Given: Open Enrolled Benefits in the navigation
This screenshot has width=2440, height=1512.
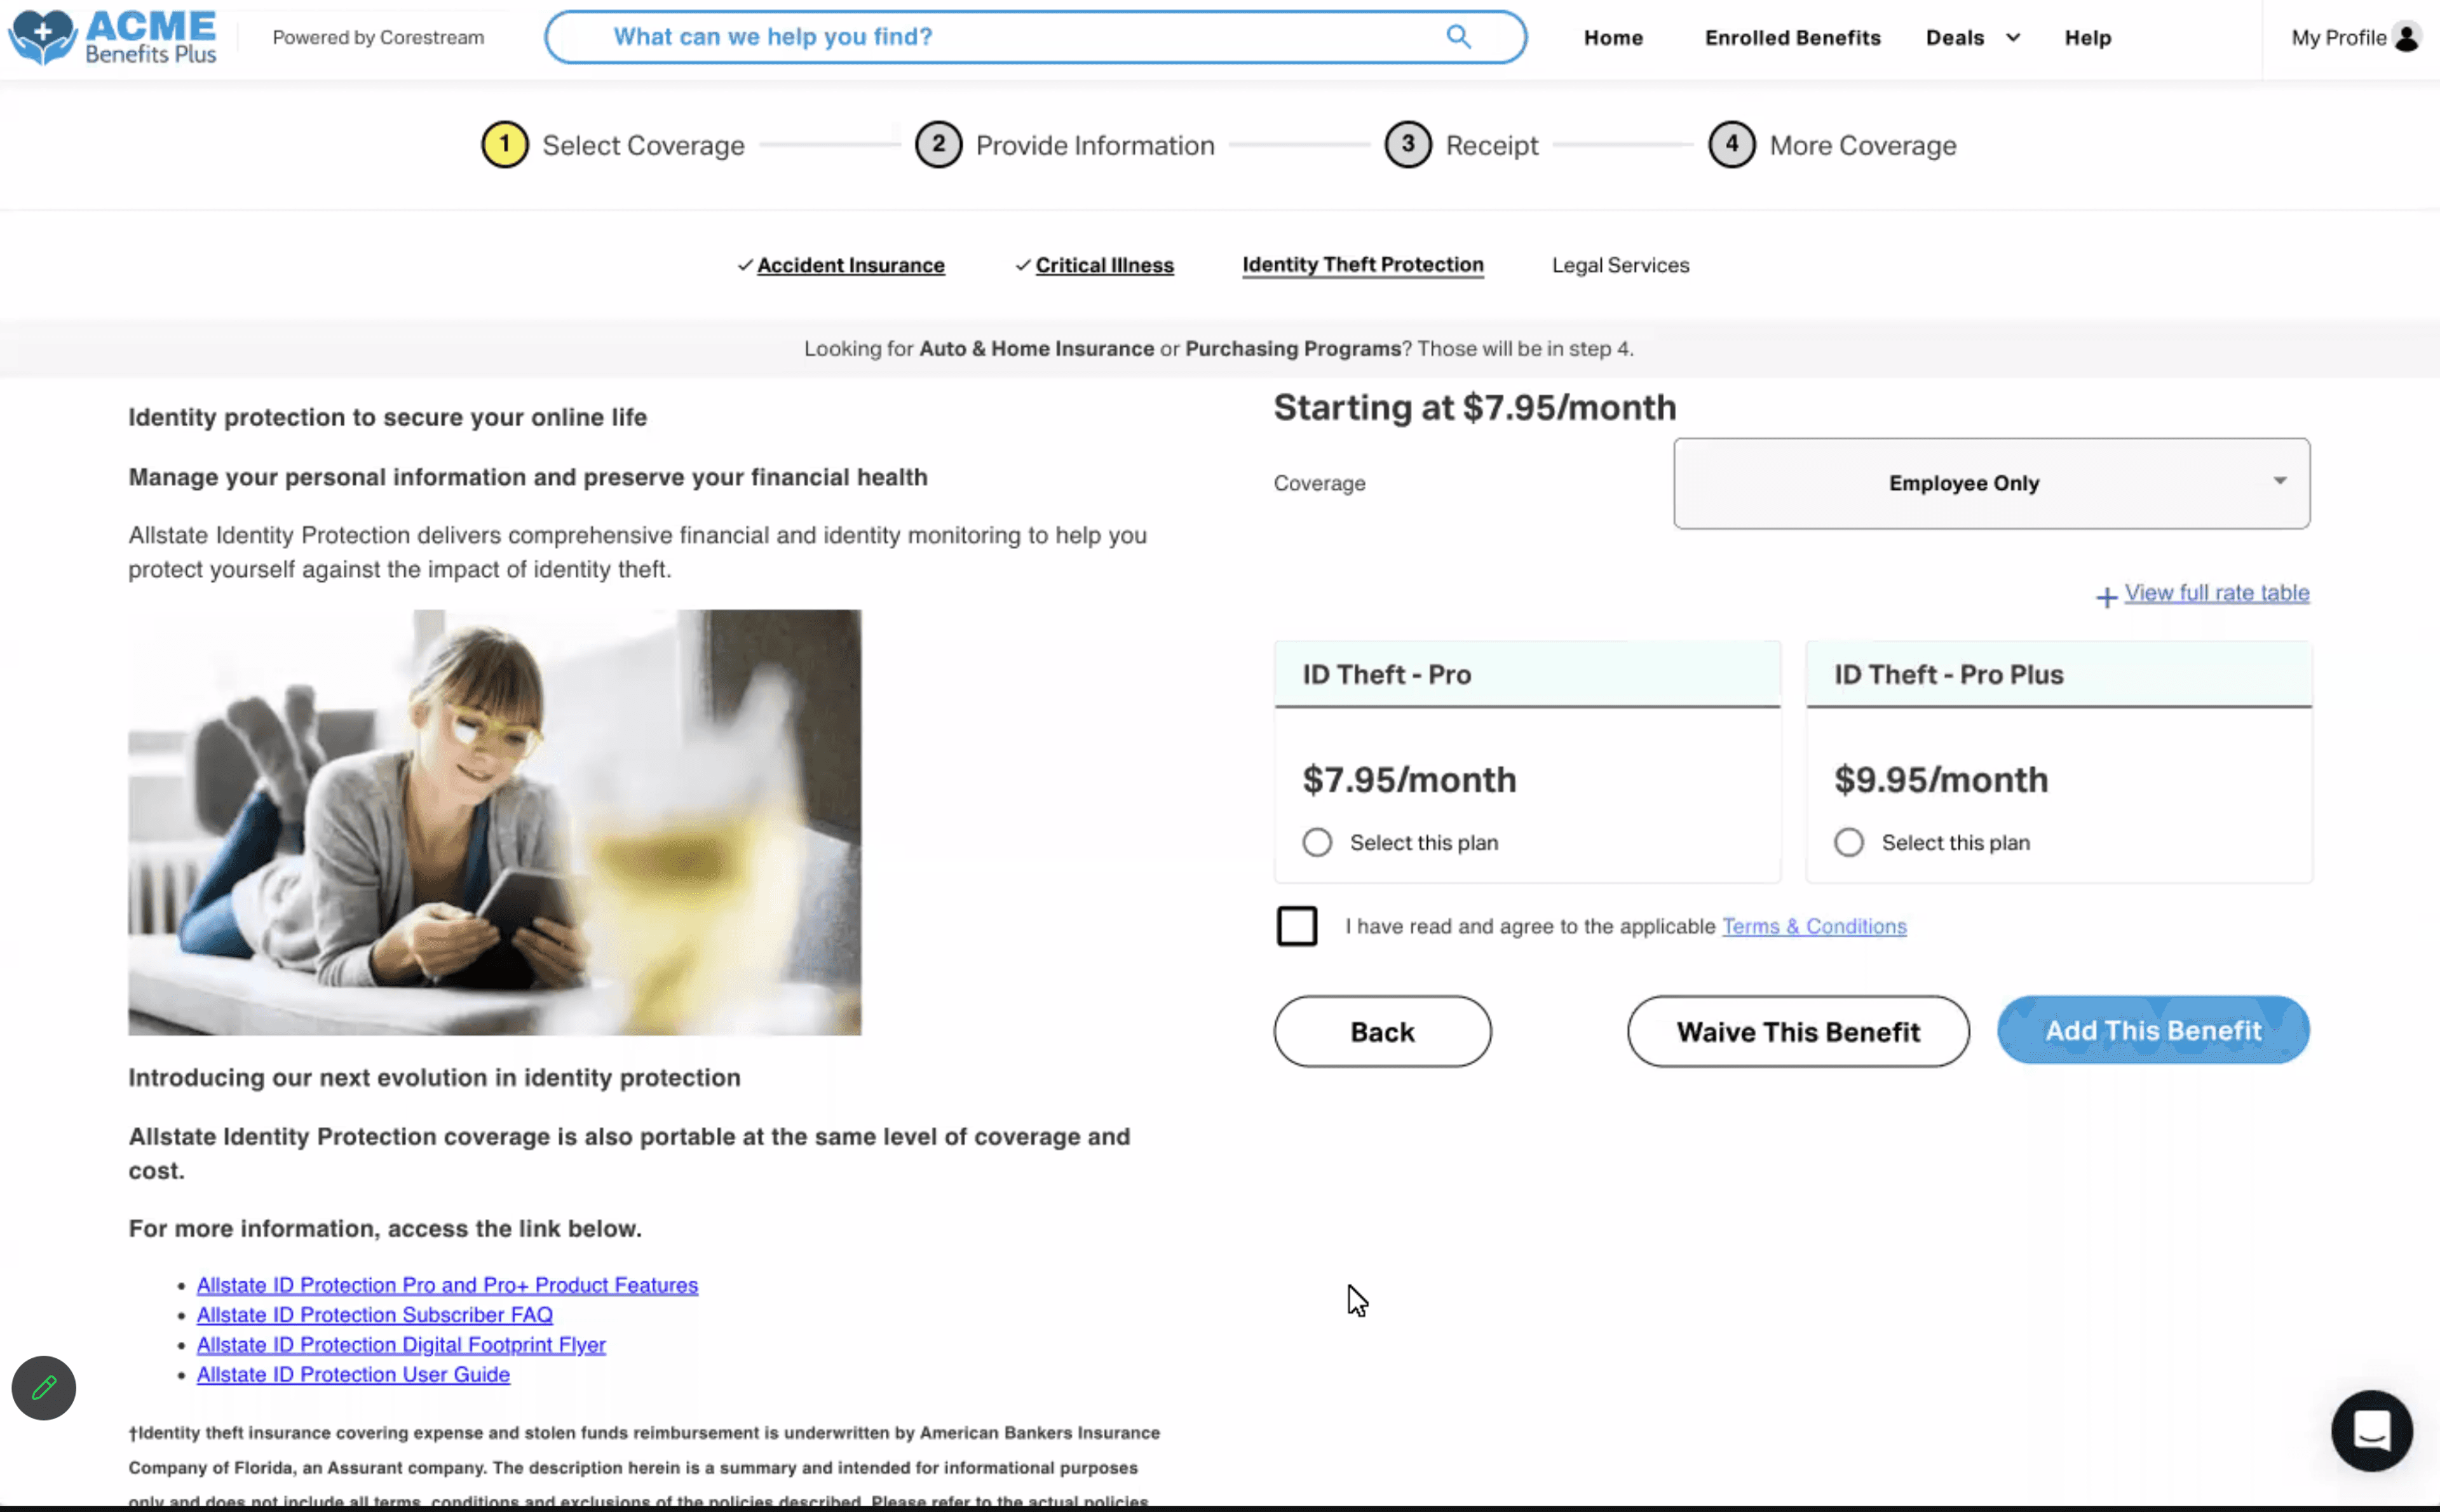Looking at the screenshot, I should pos(1792,38).
